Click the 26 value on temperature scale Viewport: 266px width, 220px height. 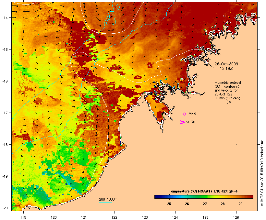tap(187, 204)
